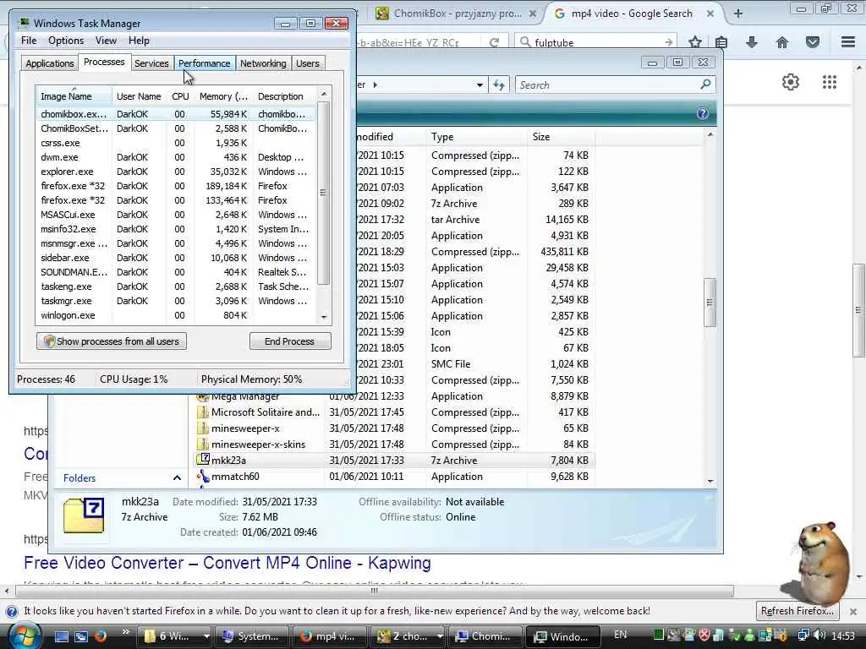Screen dimensions: 866x649
Task: Open a new Firefox tab with plus
Action: tap(738, 14)
